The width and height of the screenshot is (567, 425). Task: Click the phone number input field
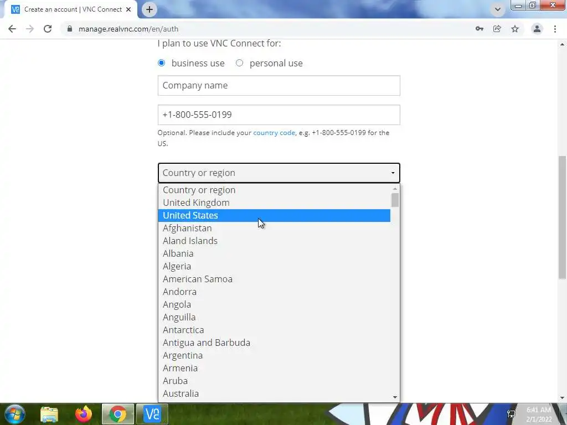tap(279, 115)
